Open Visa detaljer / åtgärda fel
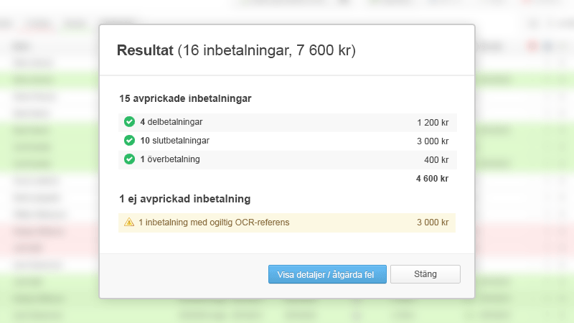This screenshot has height=323, width=574. click(327, 274)
